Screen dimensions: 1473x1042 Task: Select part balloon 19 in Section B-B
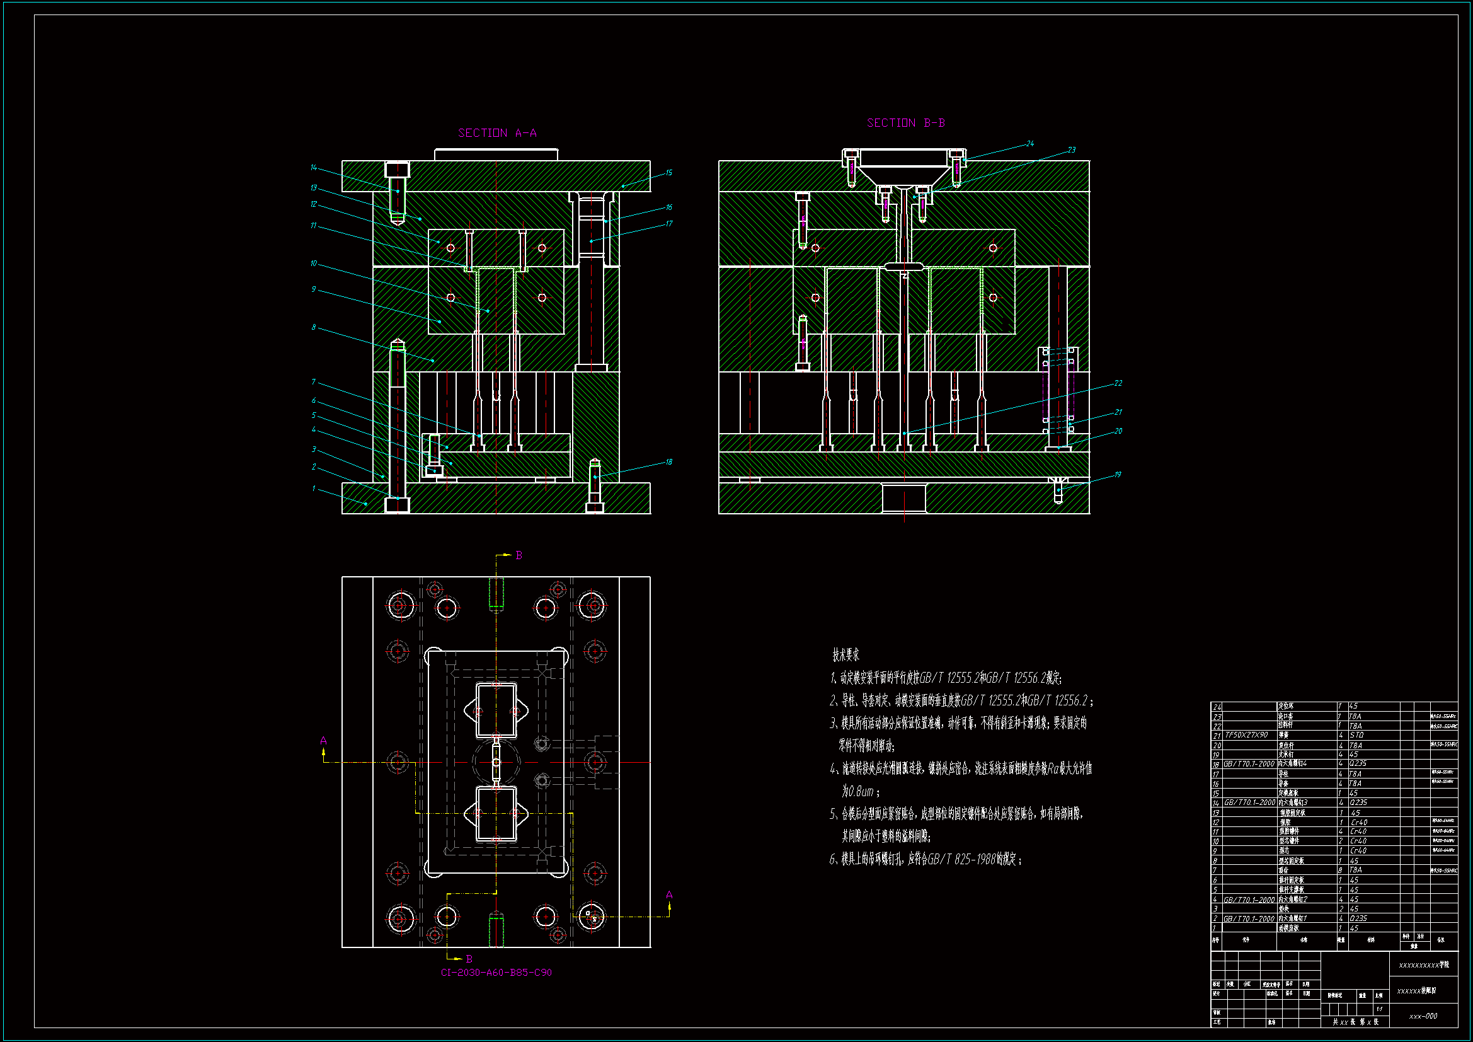tap(1118, 475)
